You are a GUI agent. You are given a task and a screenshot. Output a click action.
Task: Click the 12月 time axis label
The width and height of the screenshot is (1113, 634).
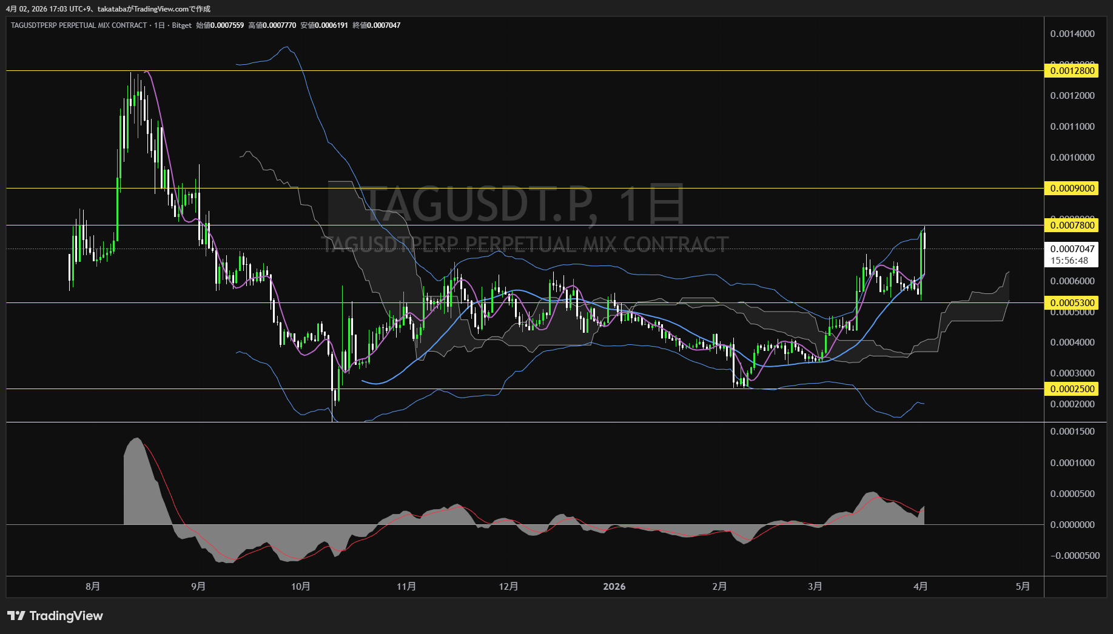pyautogui.click(x=508, y=586)
